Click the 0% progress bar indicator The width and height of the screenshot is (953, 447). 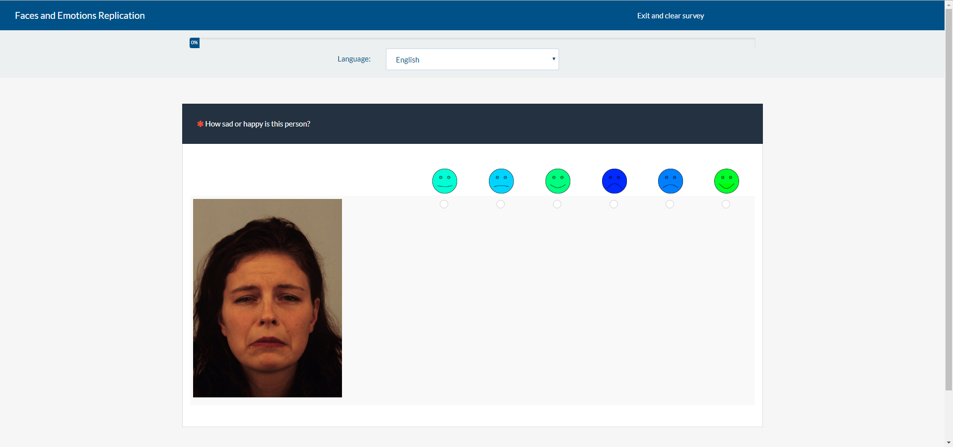(195, 43)
